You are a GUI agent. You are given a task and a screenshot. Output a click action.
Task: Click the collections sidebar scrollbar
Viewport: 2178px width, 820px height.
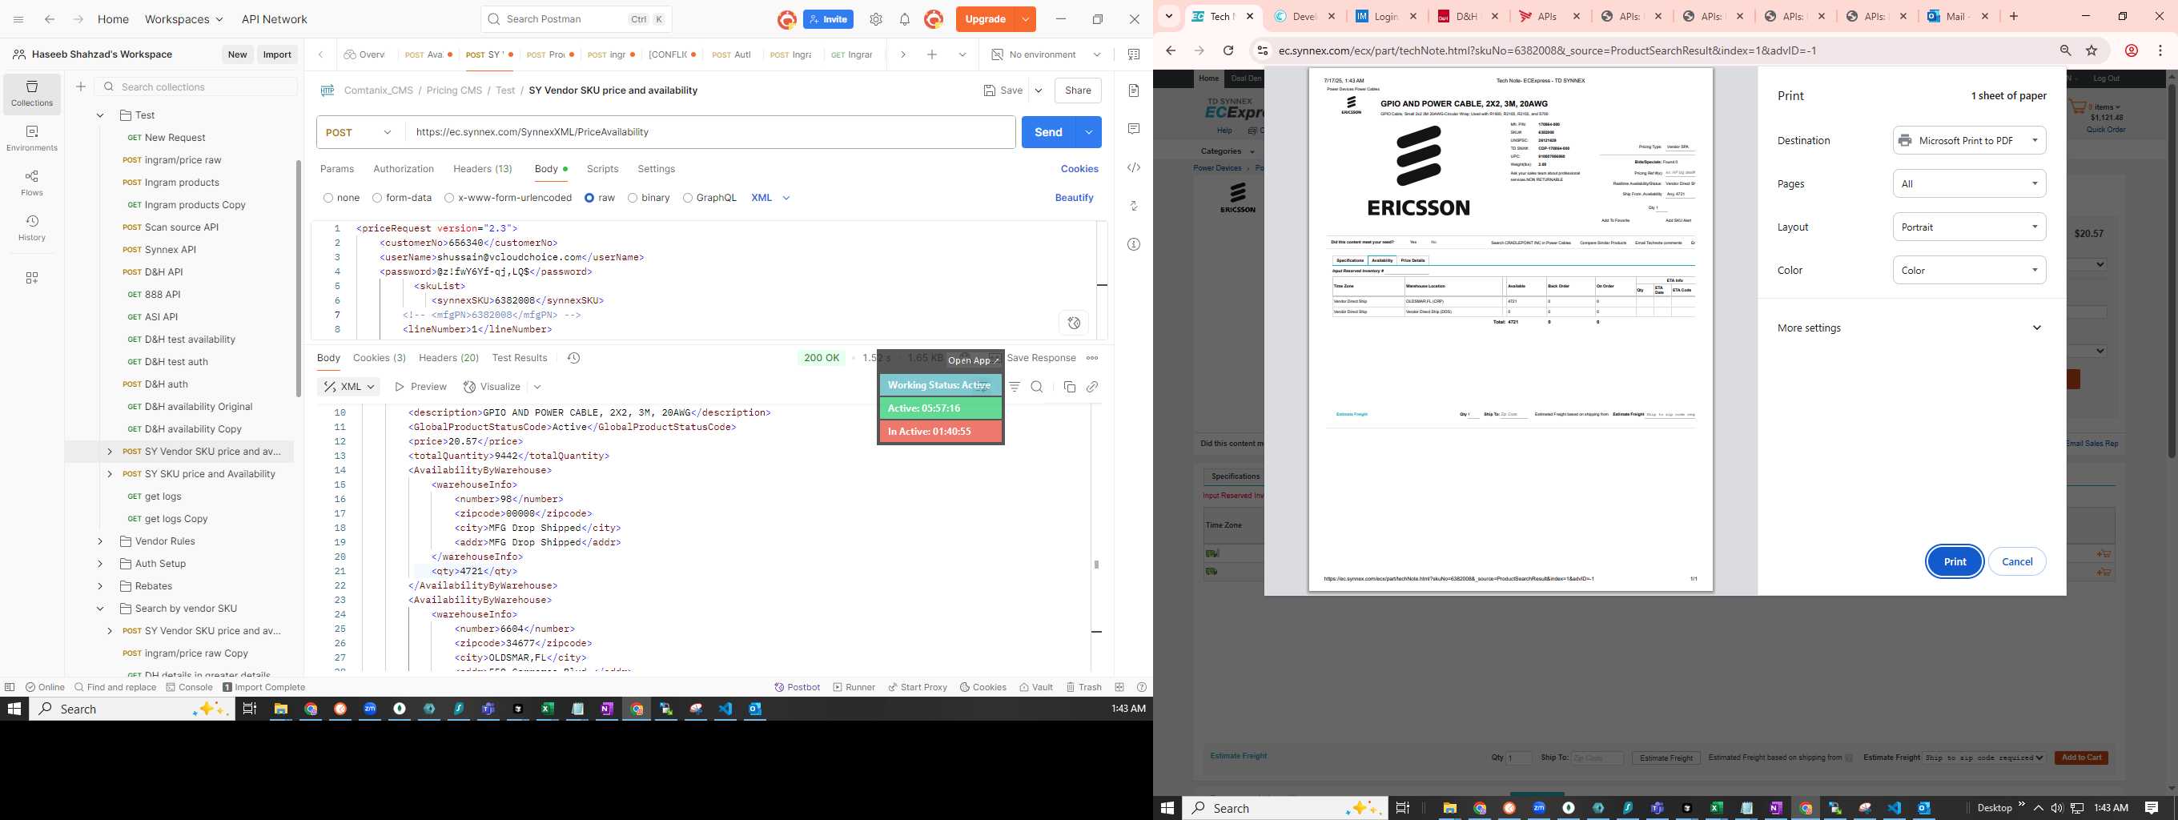[298, 279]
